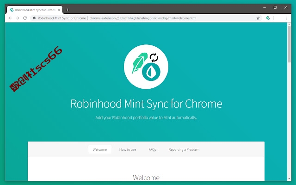296x185 pixels.
Task: Minimize the Chrome window
Action: coord(265,7)
